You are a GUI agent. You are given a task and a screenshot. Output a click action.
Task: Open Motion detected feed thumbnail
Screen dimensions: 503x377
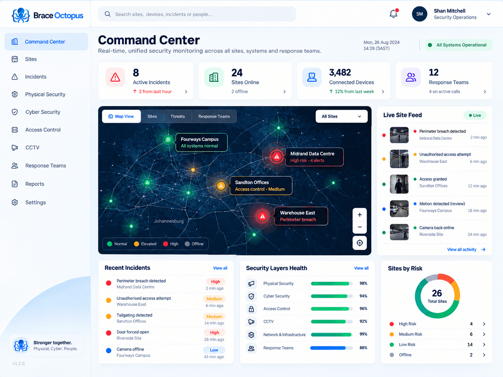pyautogui.click(x=399, y=208)
